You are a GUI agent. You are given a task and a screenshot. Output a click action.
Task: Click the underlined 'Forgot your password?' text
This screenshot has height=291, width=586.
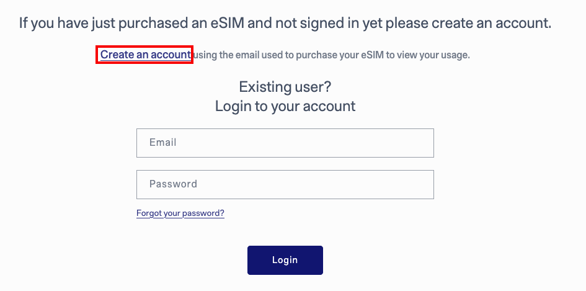[180, 213]
